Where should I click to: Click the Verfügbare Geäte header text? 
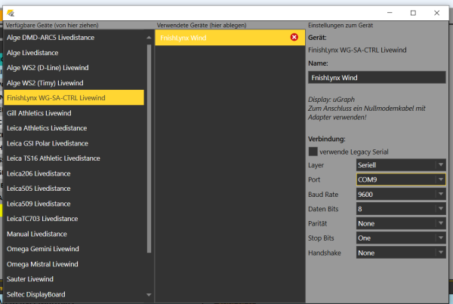click(x=52, y=26)
